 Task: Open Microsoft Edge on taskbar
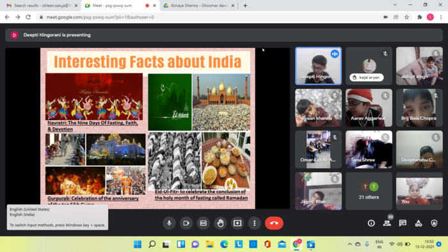tap(224, 244)
